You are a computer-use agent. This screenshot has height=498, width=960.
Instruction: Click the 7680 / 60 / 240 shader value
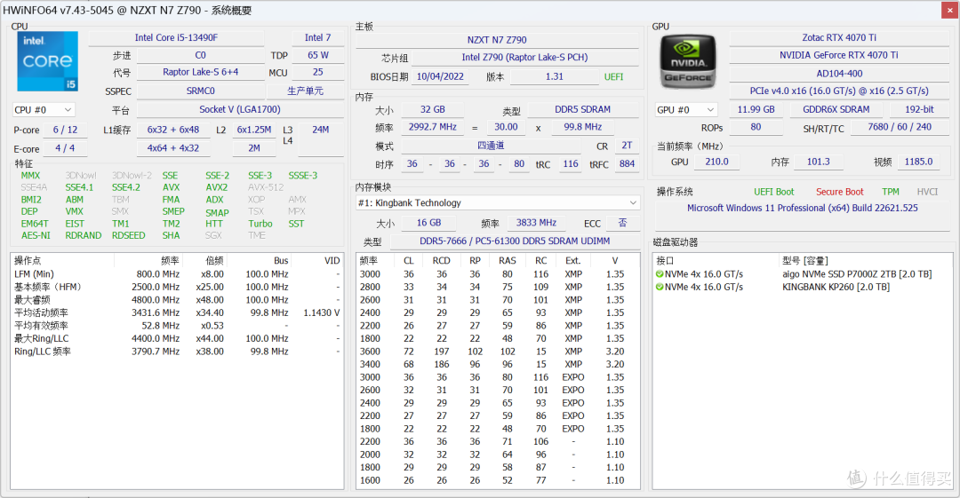pos(900,127)
